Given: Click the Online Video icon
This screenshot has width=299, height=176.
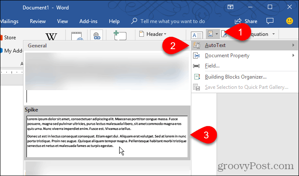Looking at the screenshot, I should click(x=77, y=36).
